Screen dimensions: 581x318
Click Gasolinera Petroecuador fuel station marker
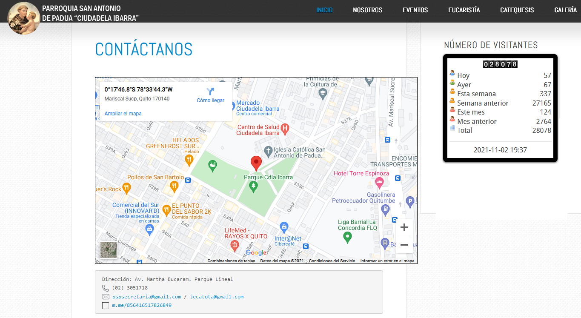pyautogui.click(x=385, y=209)
